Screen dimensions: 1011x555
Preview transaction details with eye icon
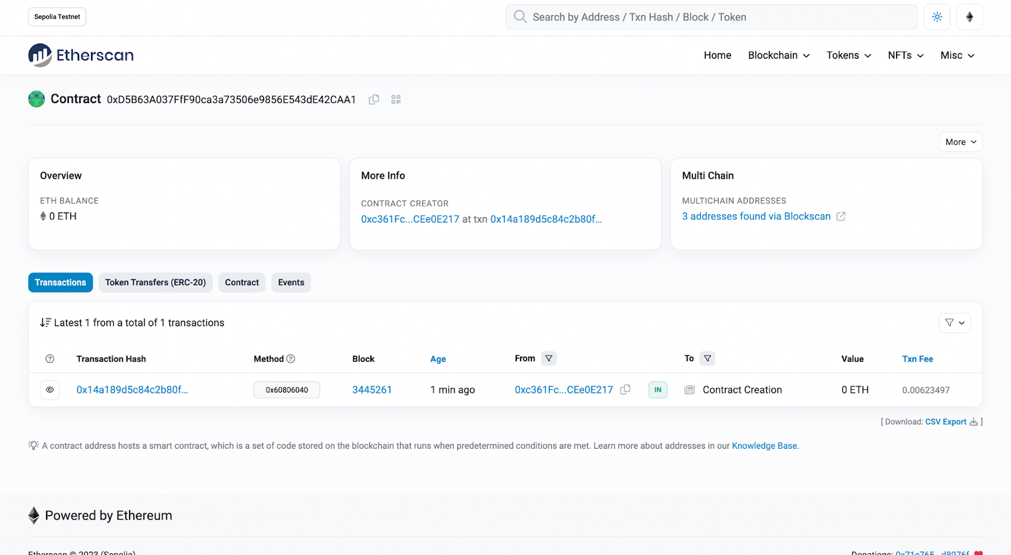pos(50,390)
